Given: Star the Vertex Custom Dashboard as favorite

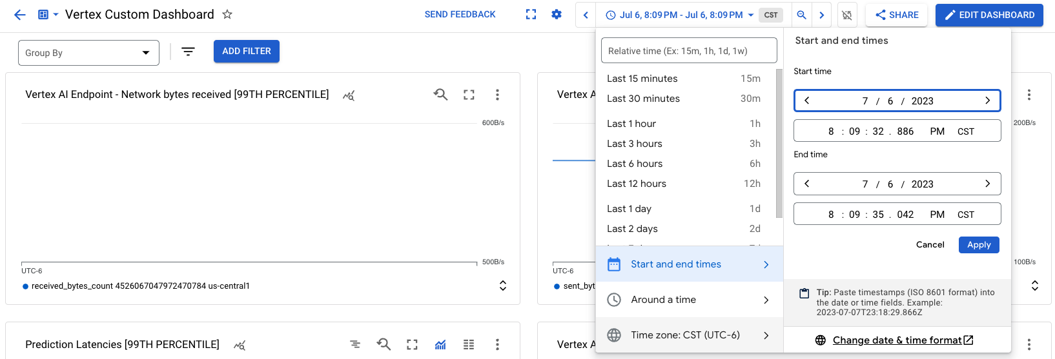Looking at the screenshot, I should 227,14.
